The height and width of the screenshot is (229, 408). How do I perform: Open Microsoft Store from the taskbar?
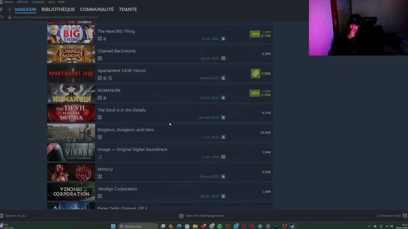(x=187, y=226)
